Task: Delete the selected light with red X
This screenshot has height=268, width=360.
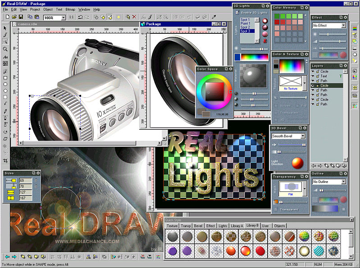Action: tap(265, 41)
